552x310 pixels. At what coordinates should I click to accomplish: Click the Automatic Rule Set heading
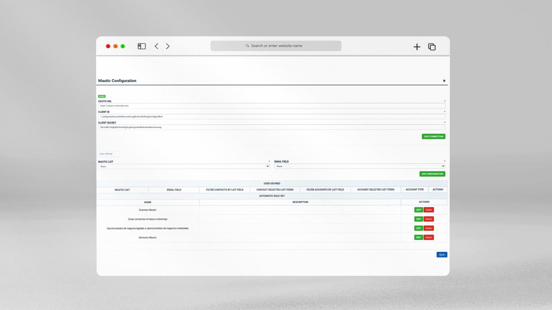272,196
